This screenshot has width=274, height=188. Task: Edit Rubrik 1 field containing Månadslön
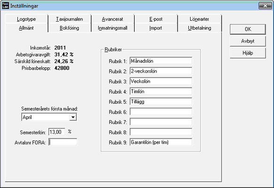pyautogui.click(x=161, y=61)
